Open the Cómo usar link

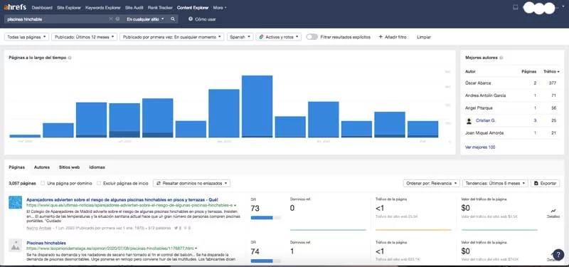click(x=206, y=19)
